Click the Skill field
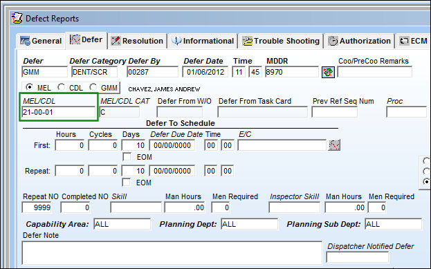 coord(136,207)
